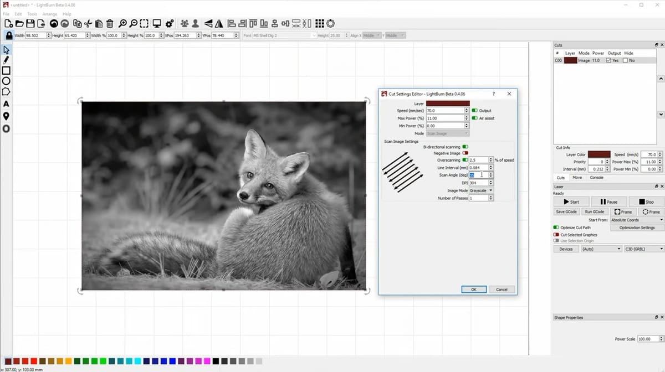665x372 pixels.
Task: Toggle Negative Image switch
Action: coord(465,153)
